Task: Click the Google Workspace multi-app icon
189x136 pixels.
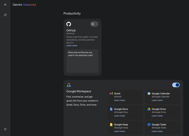Action: pos(69,85)
